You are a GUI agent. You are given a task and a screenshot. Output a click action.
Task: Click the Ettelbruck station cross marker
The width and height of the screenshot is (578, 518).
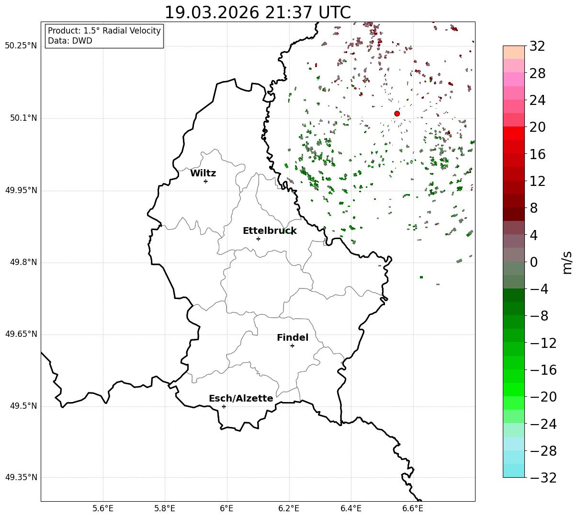point(258,239)
